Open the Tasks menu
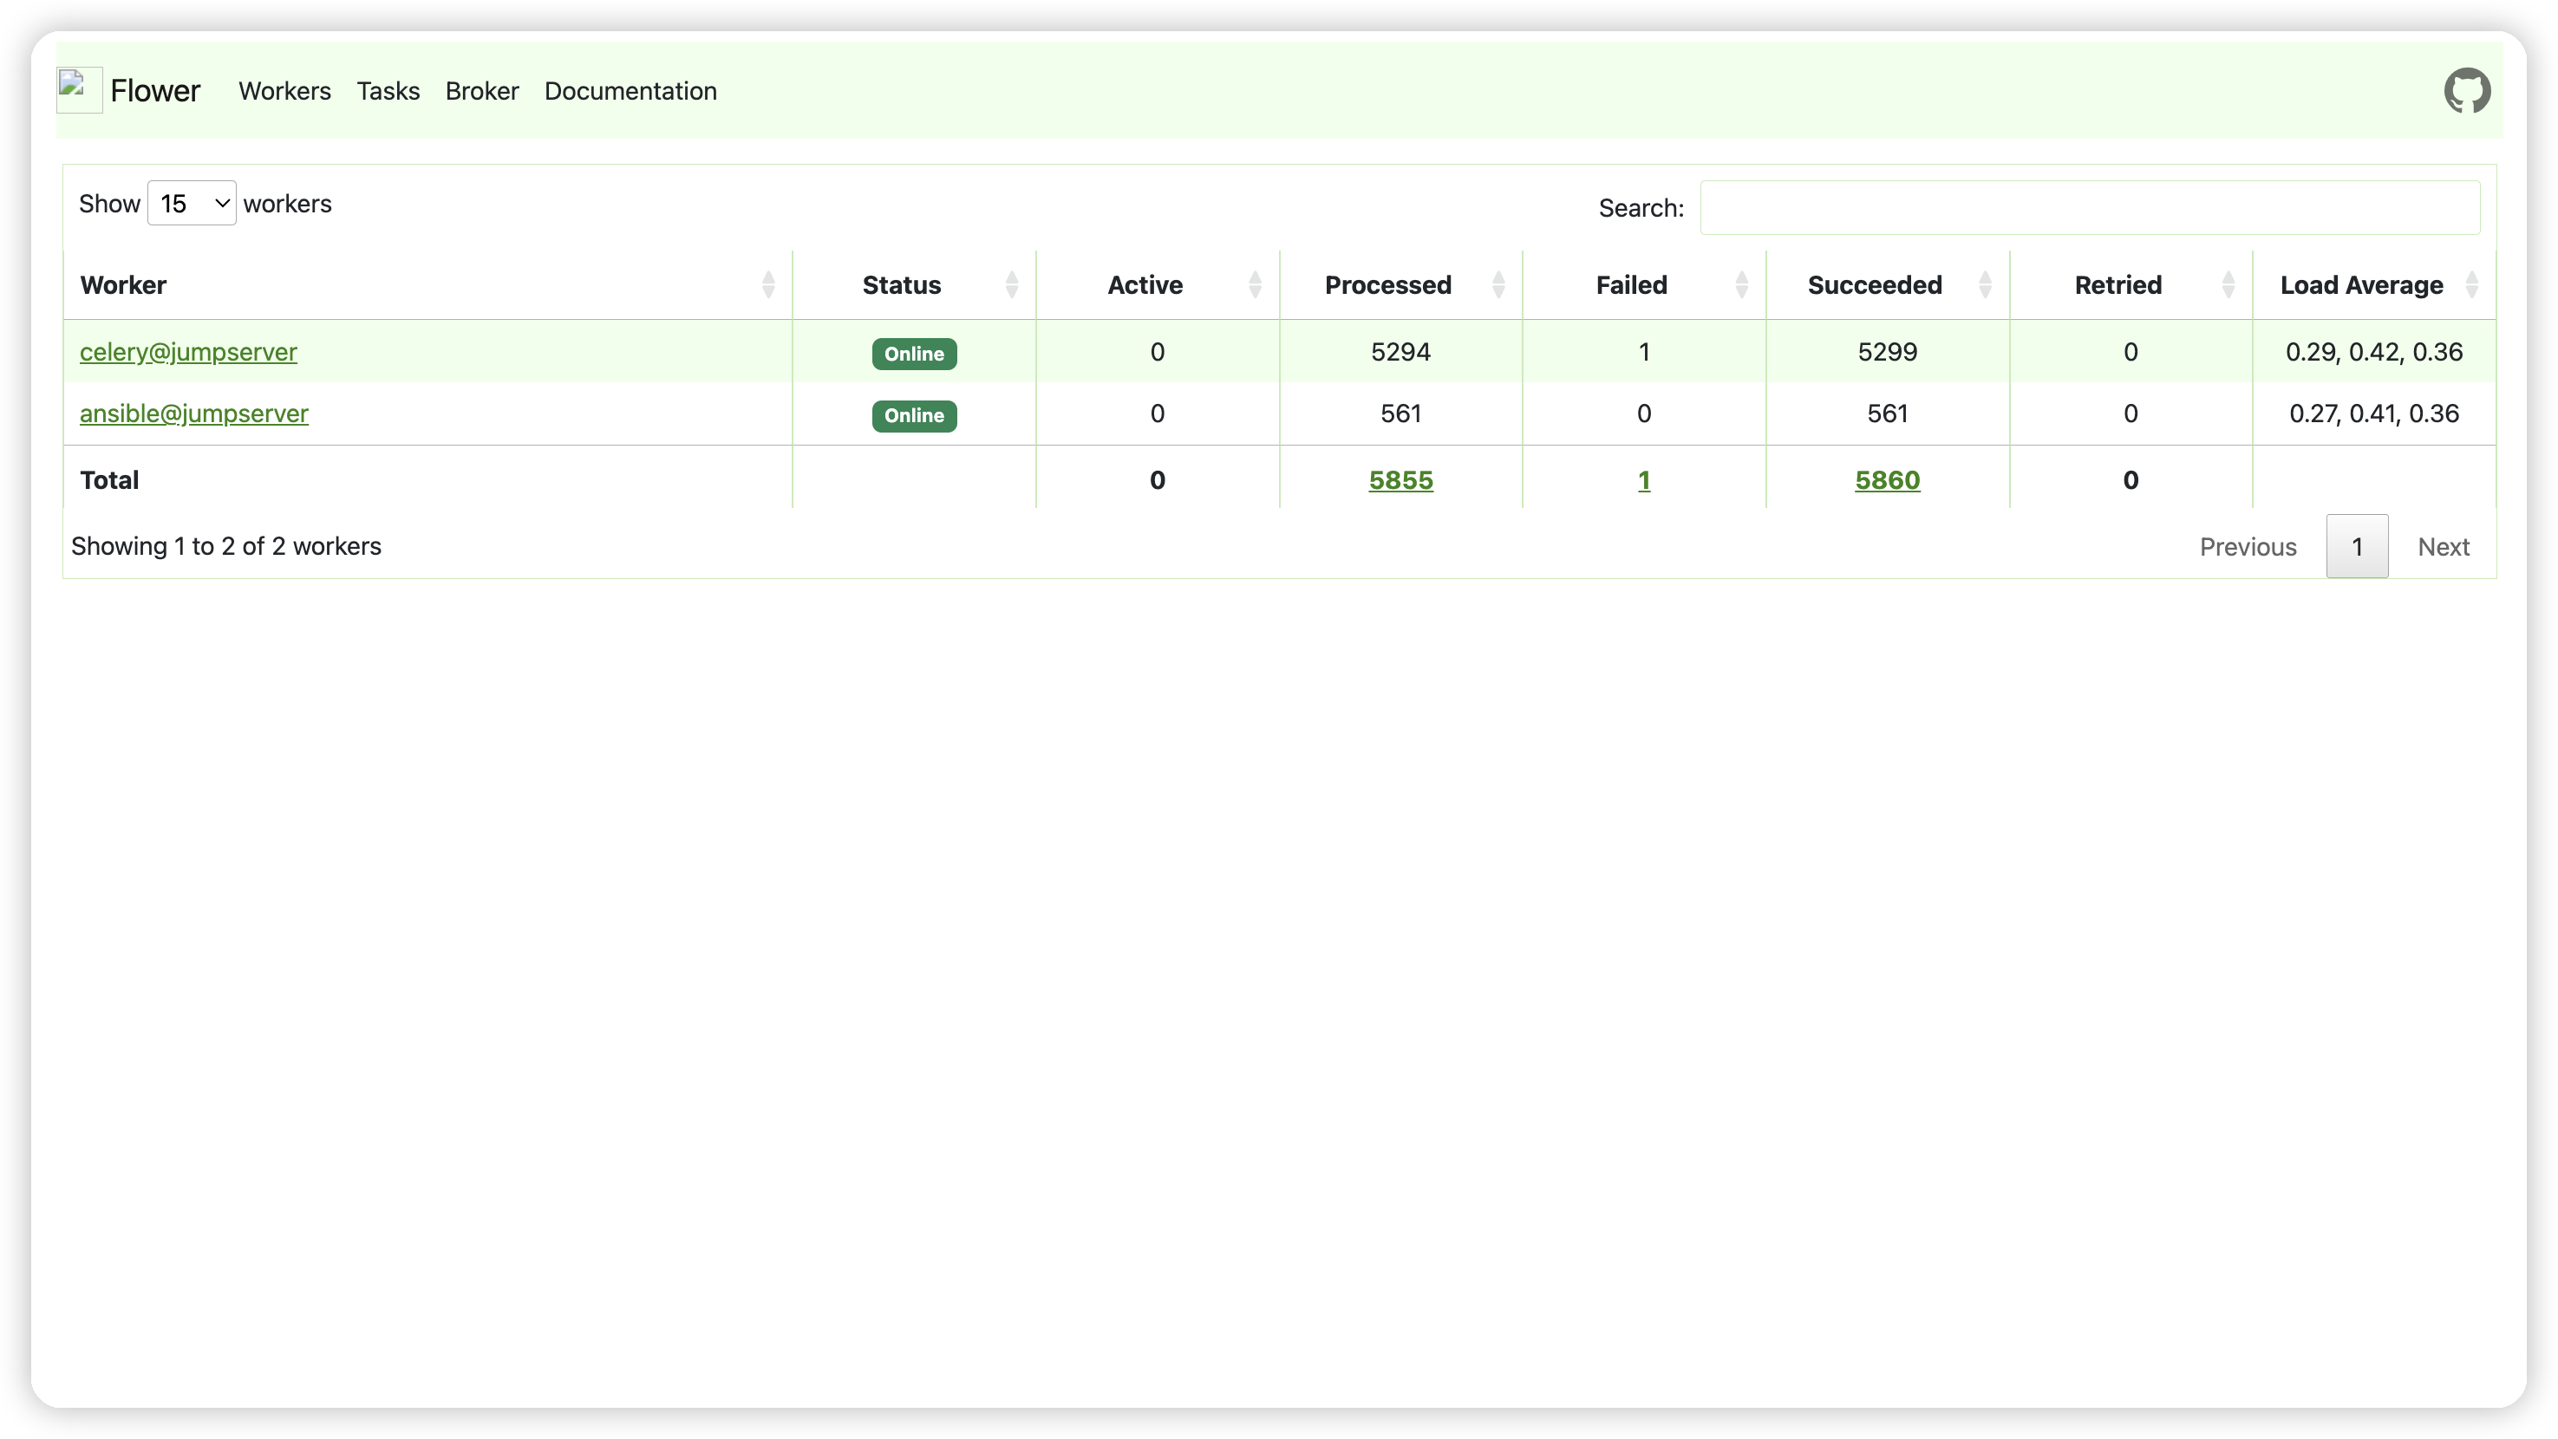This screenshot has width=2558, height=1439. (388, 91)
